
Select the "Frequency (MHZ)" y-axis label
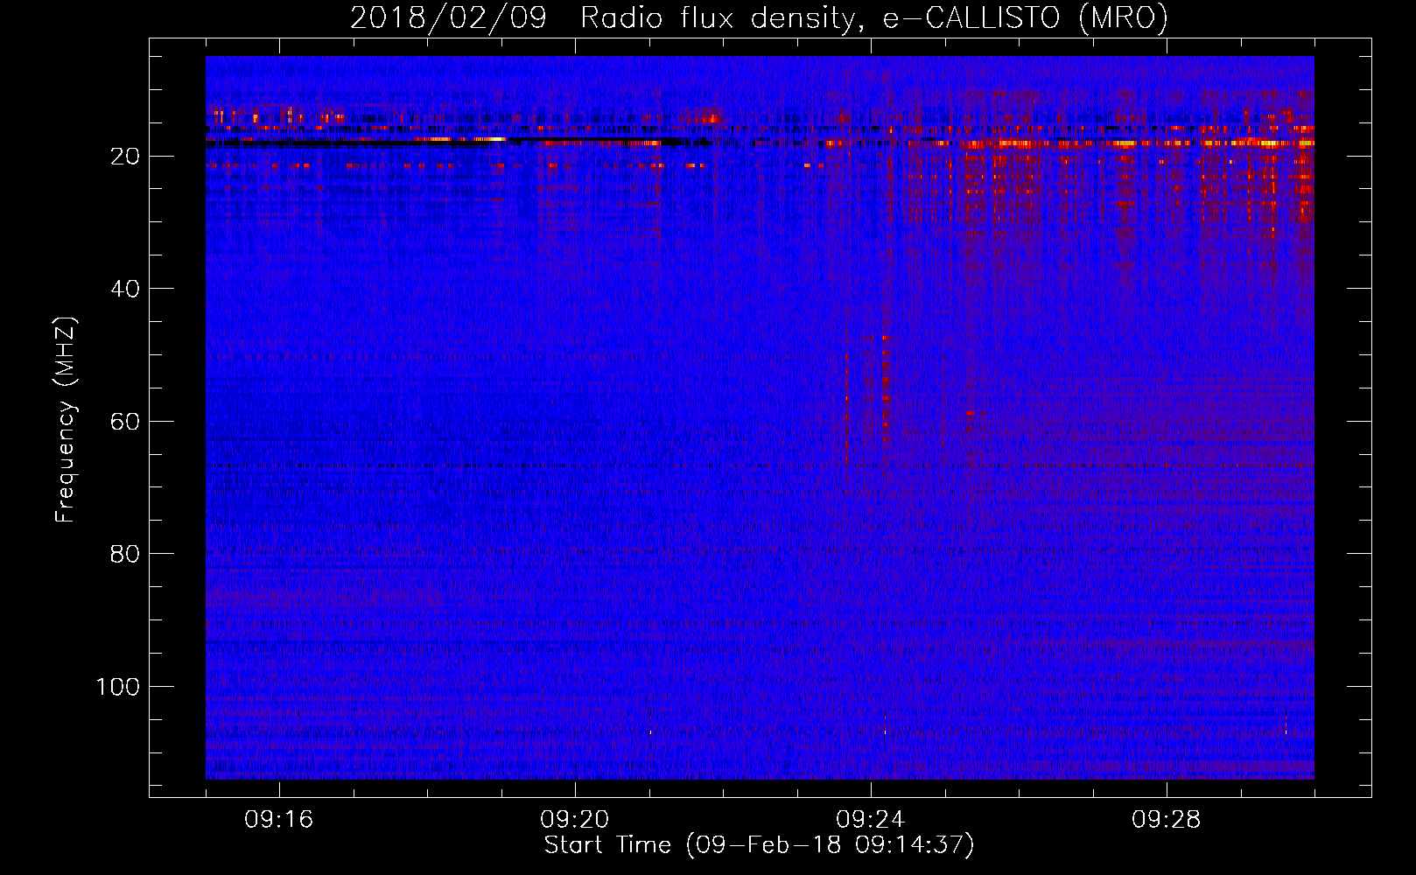(66, 420)
